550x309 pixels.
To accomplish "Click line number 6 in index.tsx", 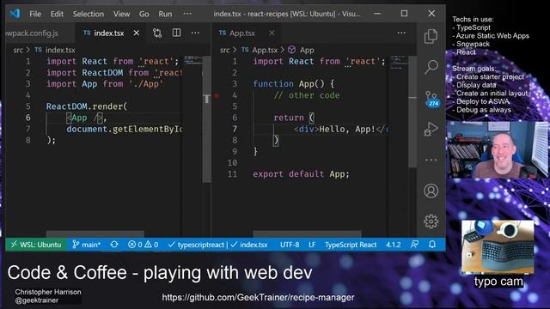I will click(x=28, y=118).
